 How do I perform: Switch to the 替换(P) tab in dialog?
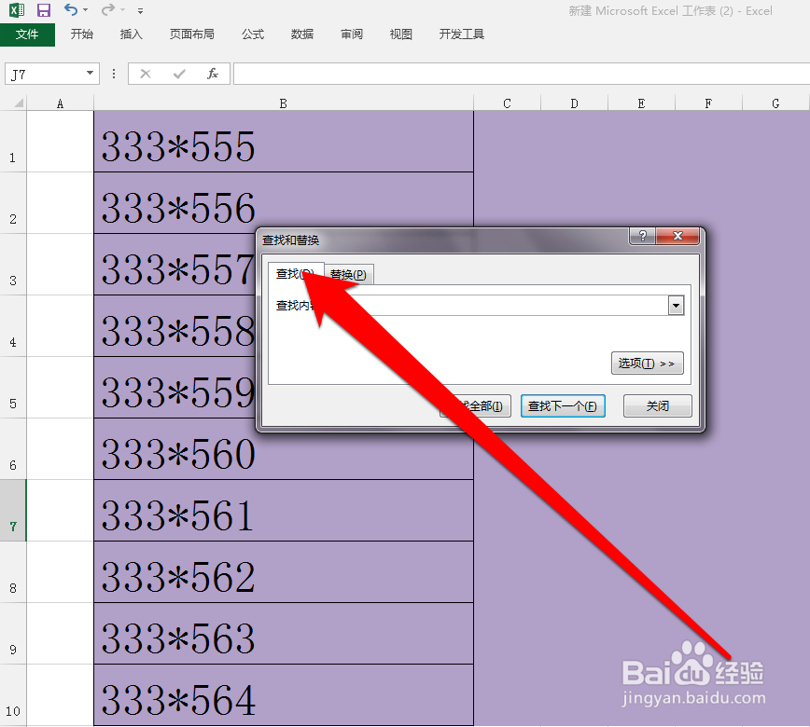click(349, 275)
